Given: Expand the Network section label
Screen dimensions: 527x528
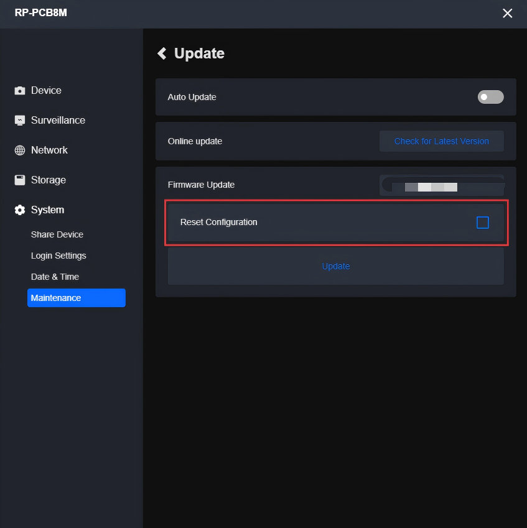Looking at the screenshot, I should [x=49, y=151].
